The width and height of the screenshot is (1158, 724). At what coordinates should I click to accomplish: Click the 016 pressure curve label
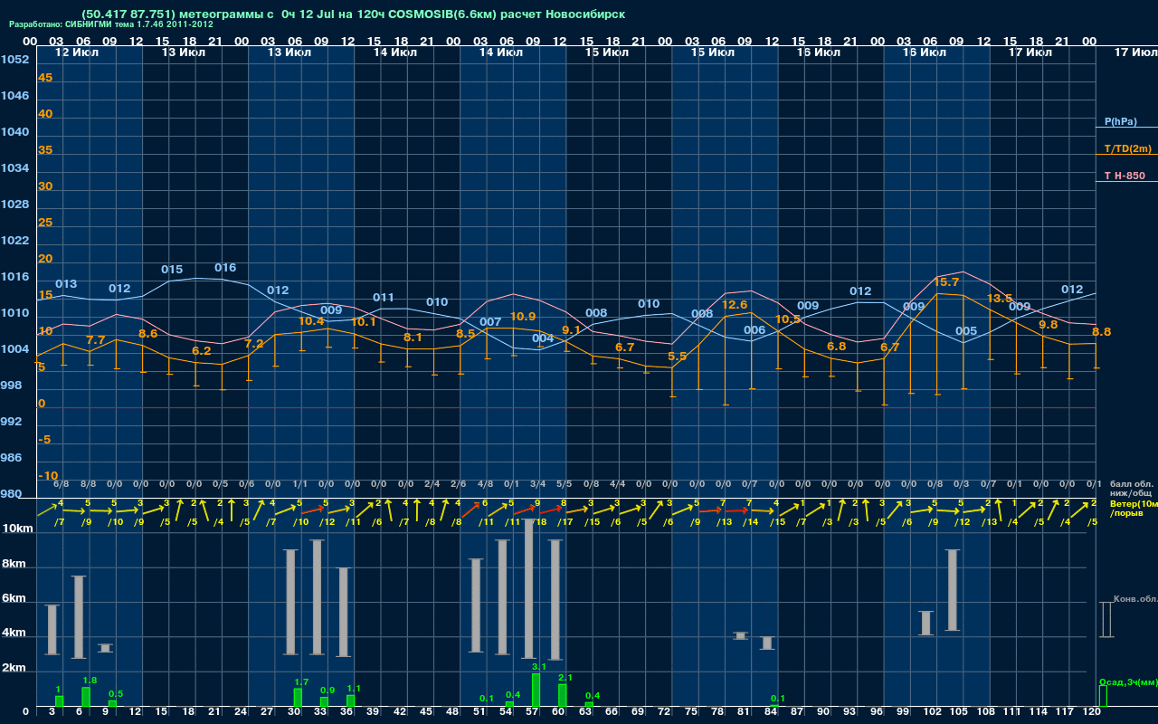point(225,268)
